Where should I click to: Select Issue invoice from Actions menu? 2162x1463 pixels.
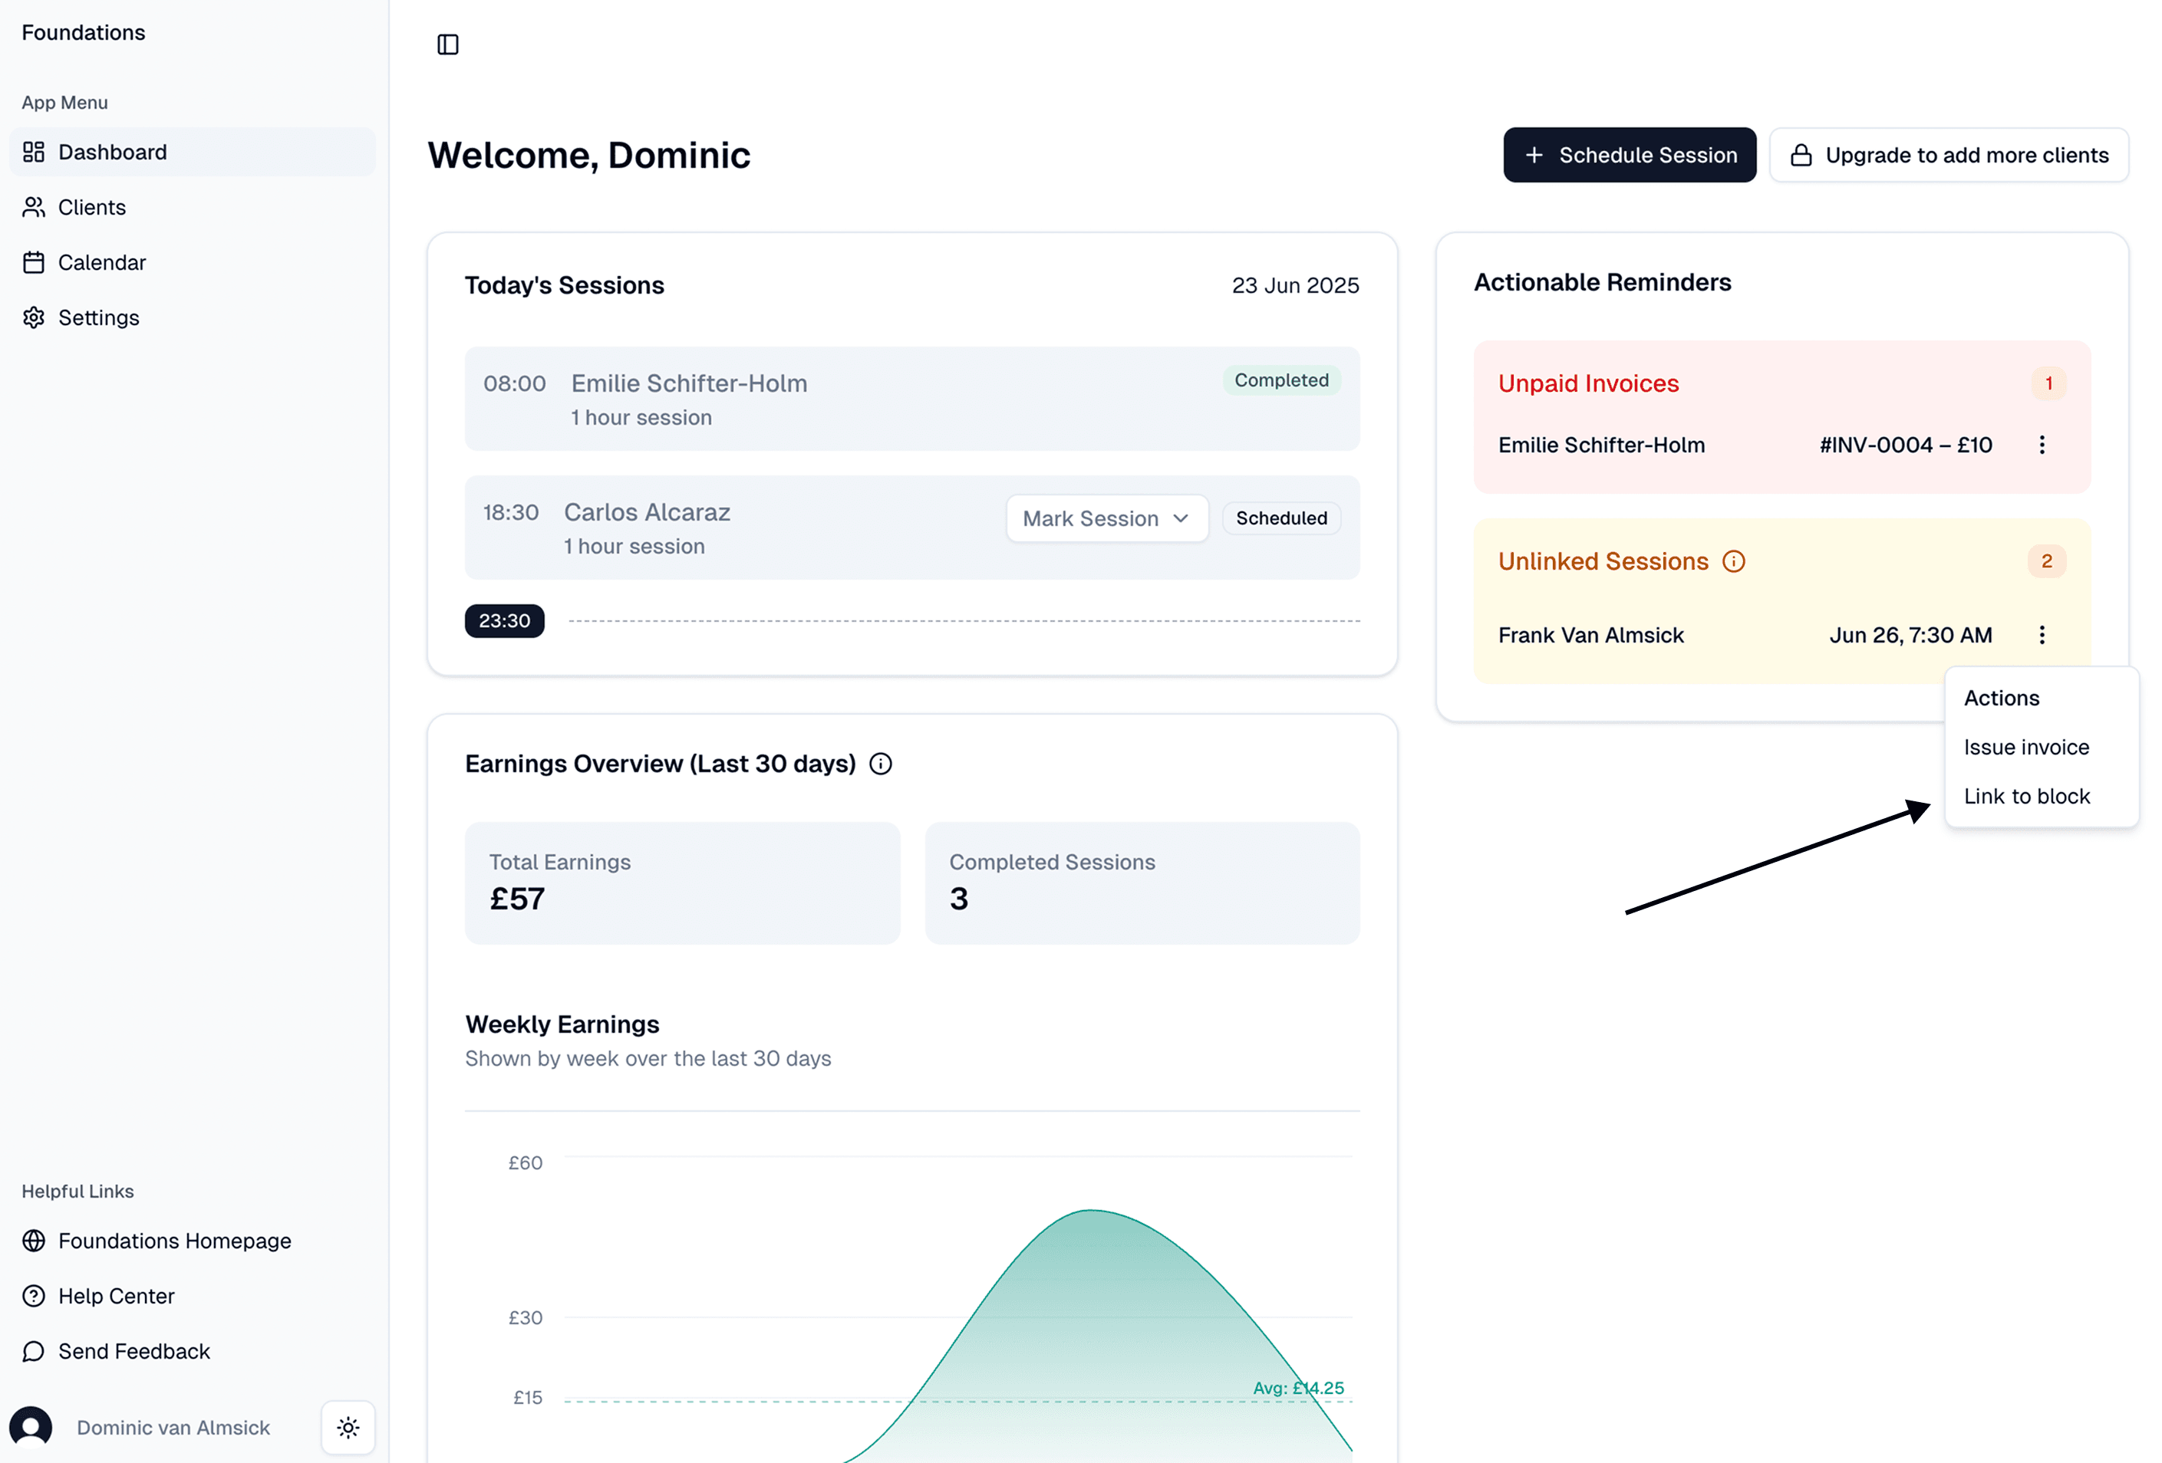click(2025, 748)
